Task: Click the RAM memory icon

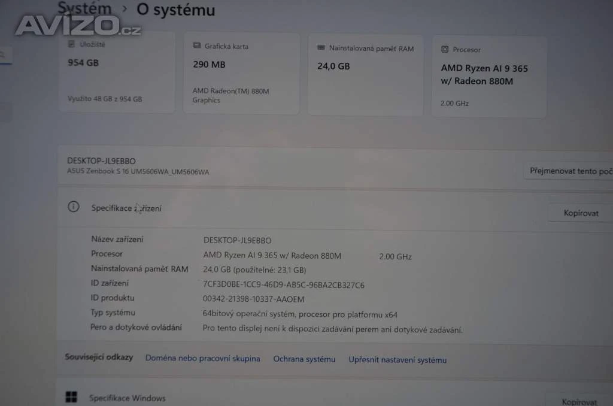Action: (321, 48)
